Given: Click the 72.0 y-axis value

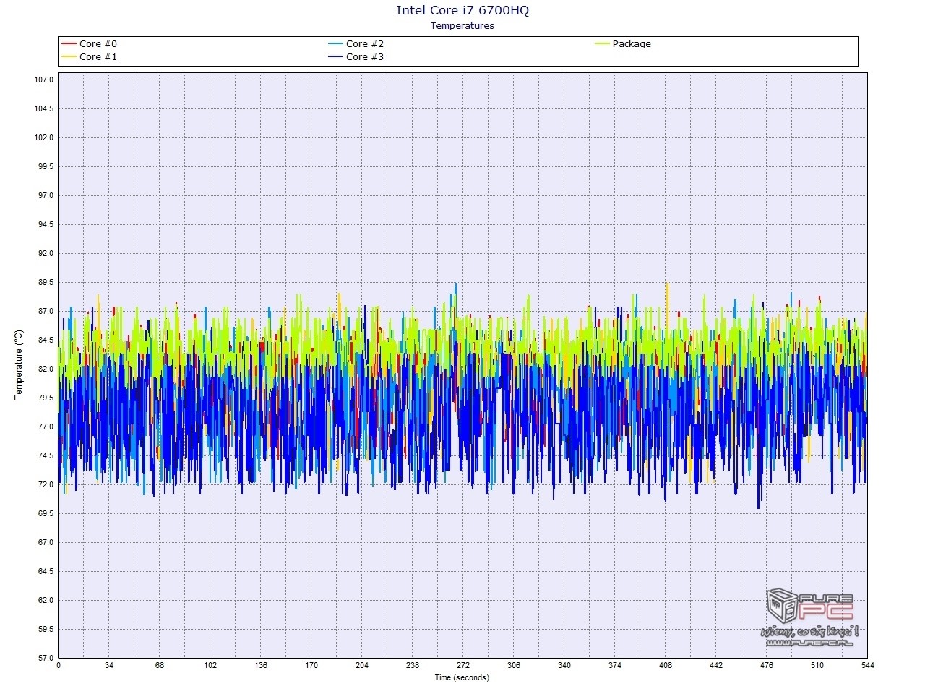Looking at the screenshot, I should coord(46,484).
